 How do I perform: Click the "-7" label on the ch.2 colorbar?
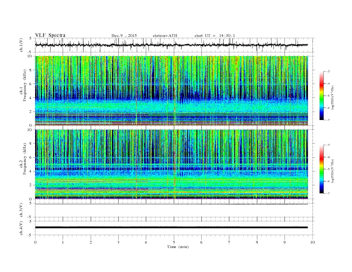tap(328, 193)
